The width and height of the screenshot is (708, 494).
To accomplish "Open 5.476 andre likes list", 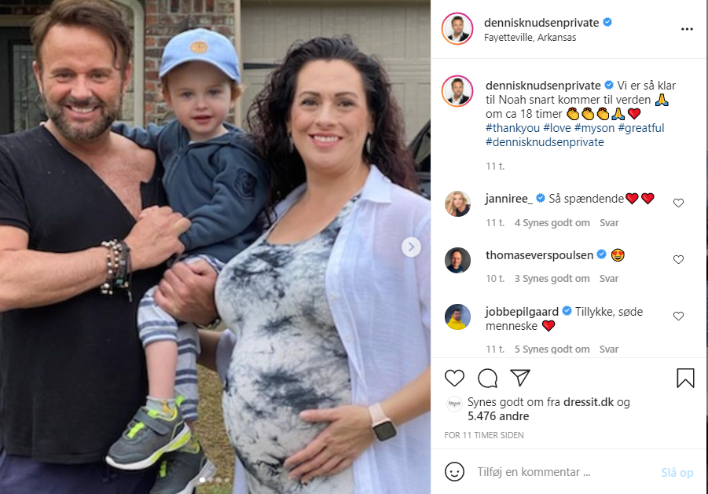I will pos(498,416).
